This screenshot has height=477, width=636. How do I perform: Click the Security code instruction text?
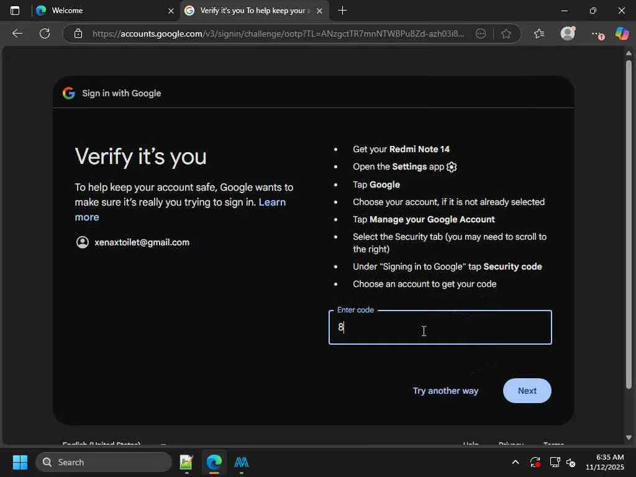tap(512, 266)
